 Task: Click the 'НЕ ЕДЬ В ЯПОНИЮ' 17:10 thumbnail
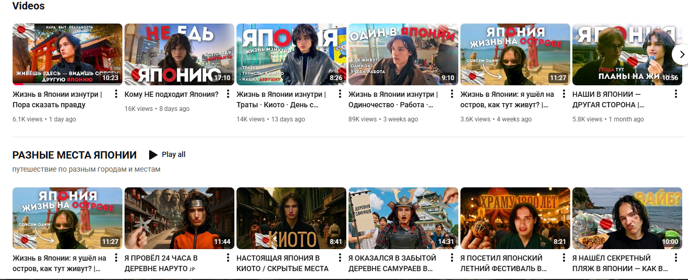[x=179, y=54]
